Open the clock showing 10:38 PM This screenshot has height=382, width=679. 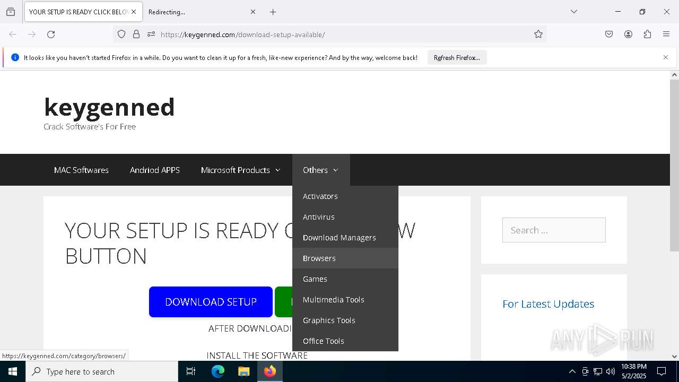click(634, 371)
